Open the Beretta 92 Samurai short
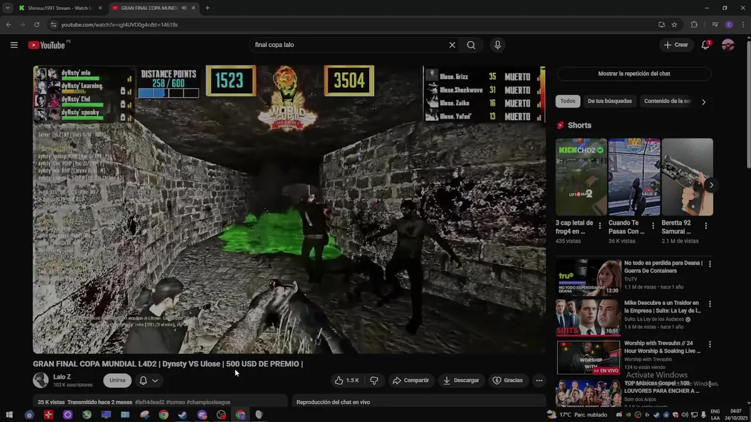 coord(687,177)
